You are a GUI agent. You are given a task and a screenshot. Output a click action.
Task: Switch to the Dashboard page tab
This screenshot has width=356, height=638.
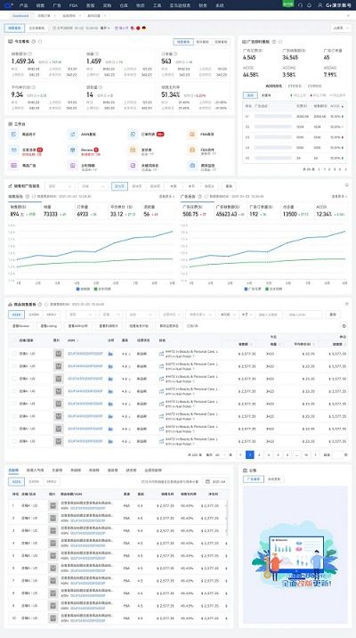coord(20,16)
